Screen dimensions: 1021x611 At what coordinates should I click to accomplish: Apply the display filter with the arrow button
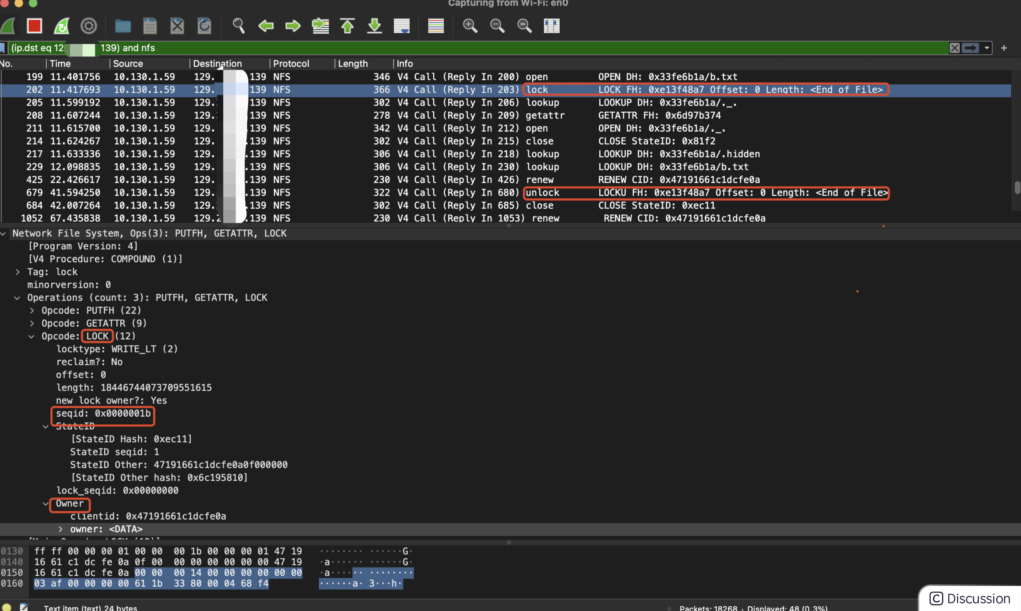[x=970, y=48]
